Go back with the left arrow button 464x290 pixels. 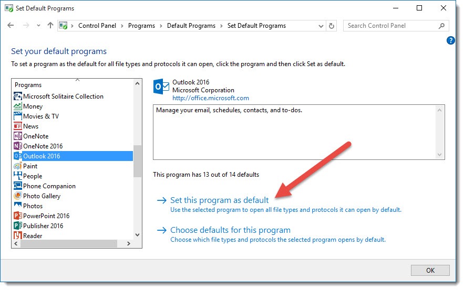[x=11, y=25]
